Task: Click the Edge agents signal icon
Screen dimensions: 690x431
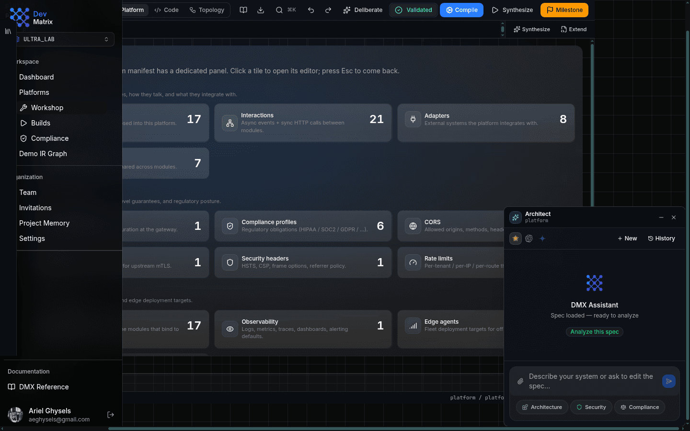Action: pos(413,326)
